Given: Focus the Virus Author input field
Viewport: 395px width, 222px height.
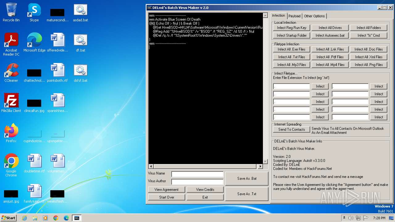Looking at the screenshot, I should click(x=197, y=182).
